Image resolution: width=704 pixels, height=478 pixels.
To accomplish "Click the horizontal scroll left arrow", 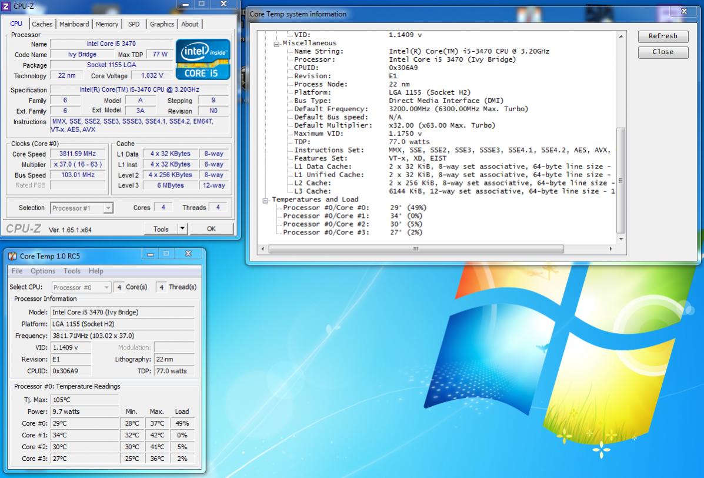I will pyautogui.click(x=263, y=249).
